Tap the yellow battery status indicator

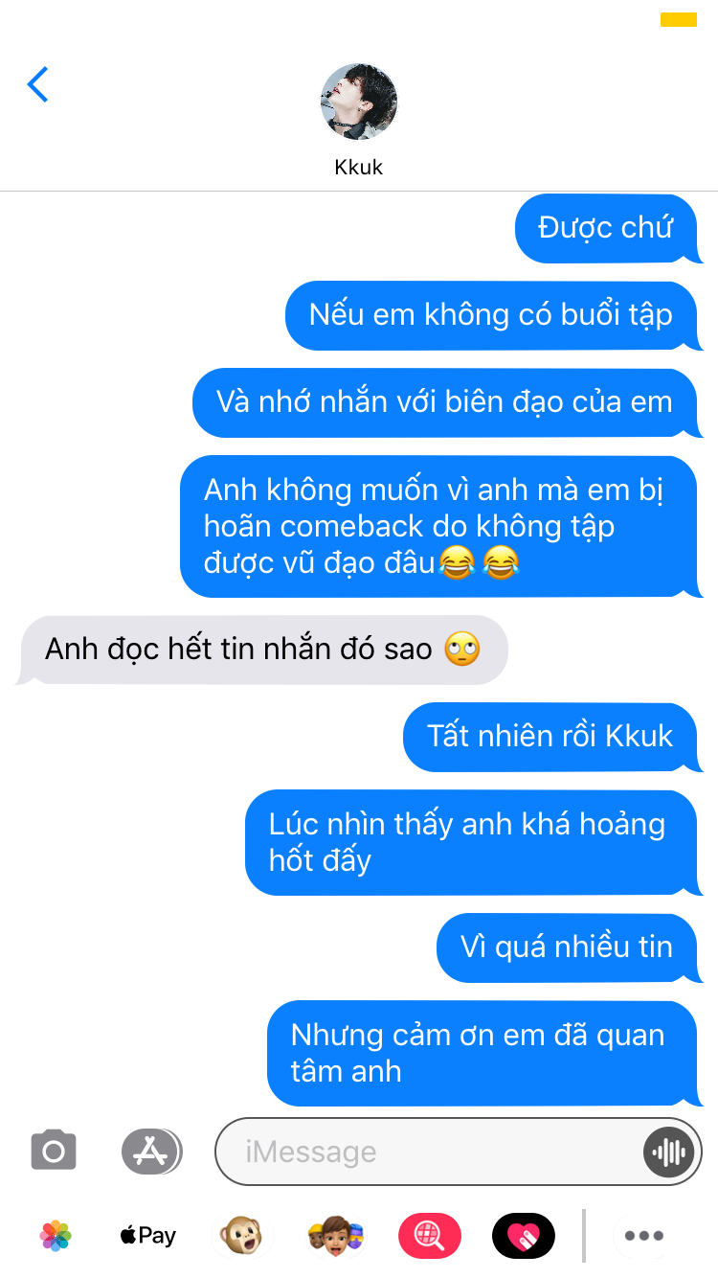point(679,19)
